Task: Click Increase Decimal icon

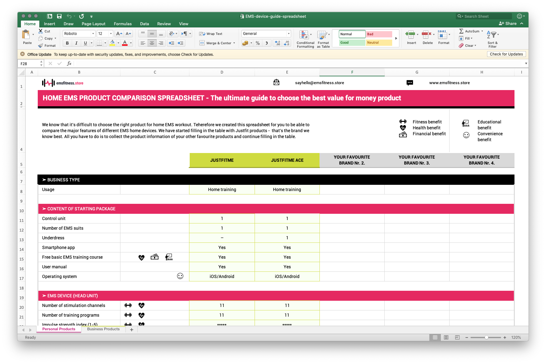Action: pyautogui.click(x=277, y=43)
